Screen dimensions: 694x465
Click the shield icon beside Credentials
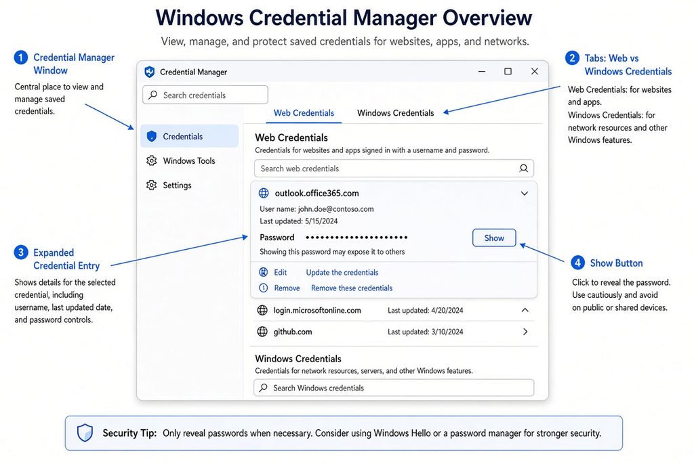pos(151,136)
